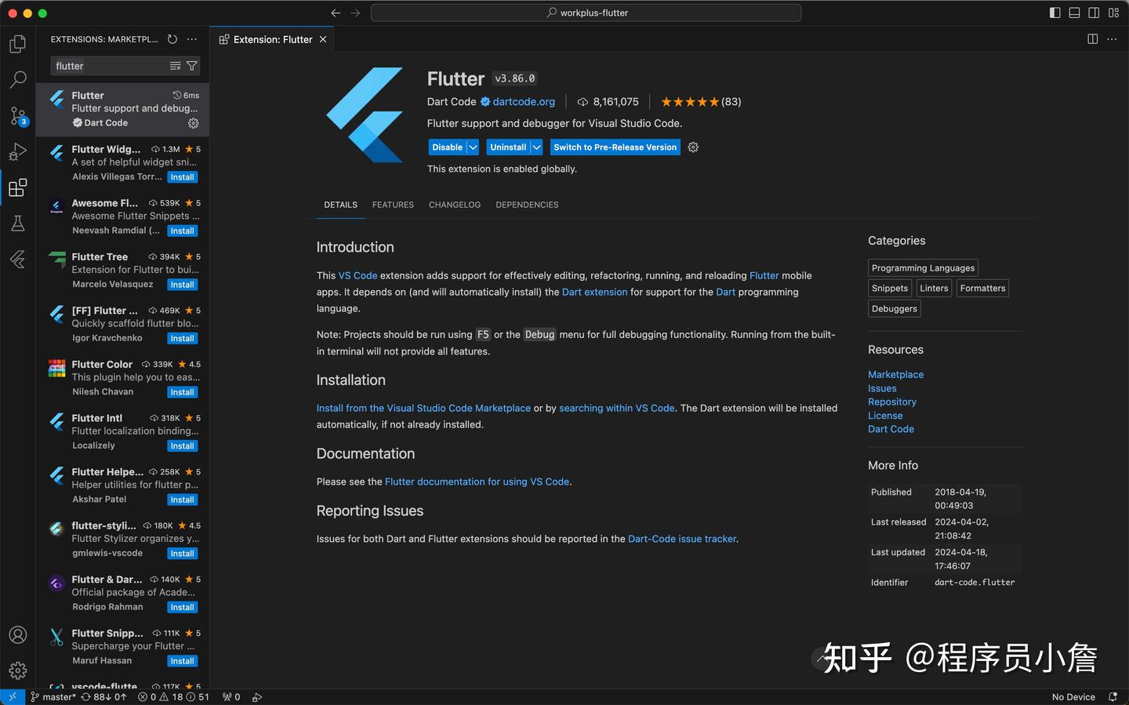Toggle the bottom panel visibility
Viewport: 1129px width, 705px height.
pyautogui.click(x=1074, y=13)
